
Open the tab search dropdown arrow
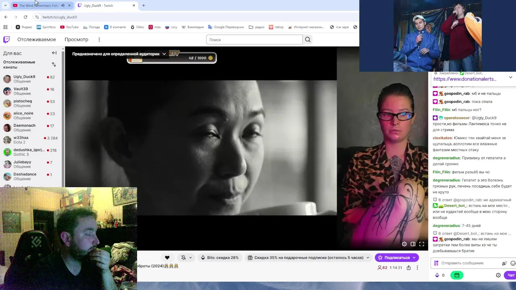5,6
